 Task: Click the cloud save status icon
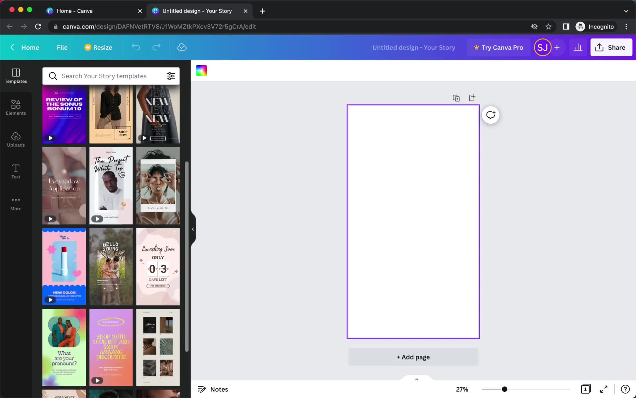tap(182, 47)
